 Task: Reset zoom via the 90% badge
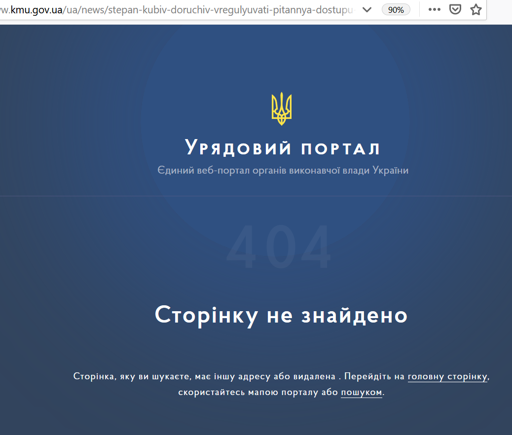[396, 10]
